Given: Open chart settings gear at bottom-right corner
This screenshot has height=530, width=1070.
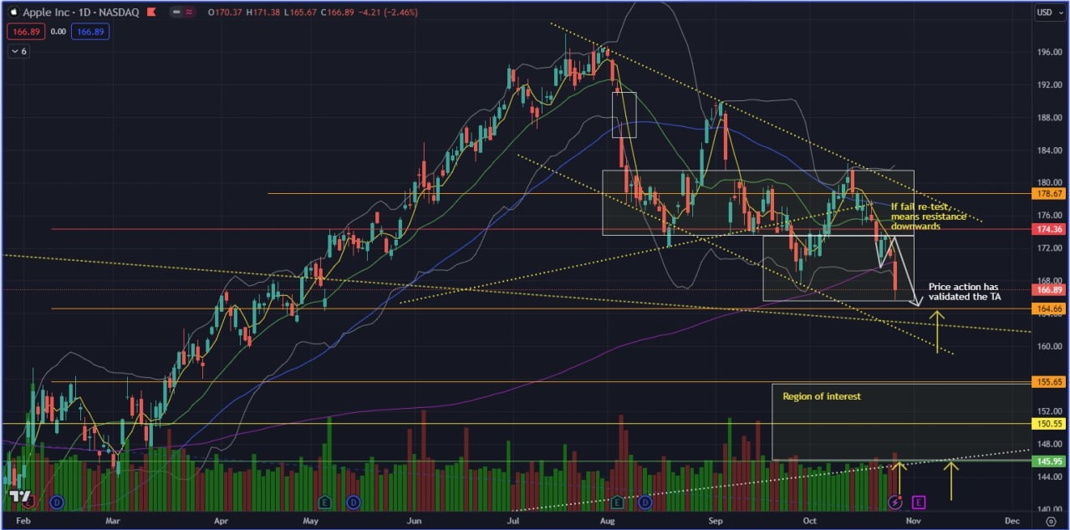Looking at the screenshot, I should point(1052,521).
